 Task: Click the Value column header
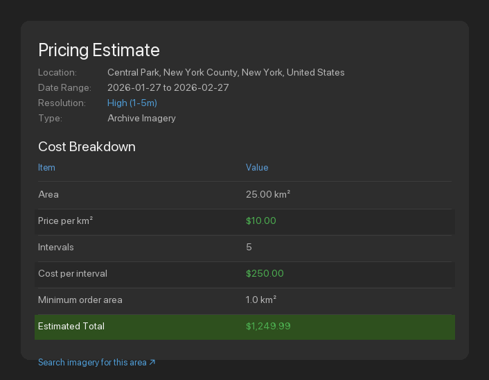pos(256,167)
